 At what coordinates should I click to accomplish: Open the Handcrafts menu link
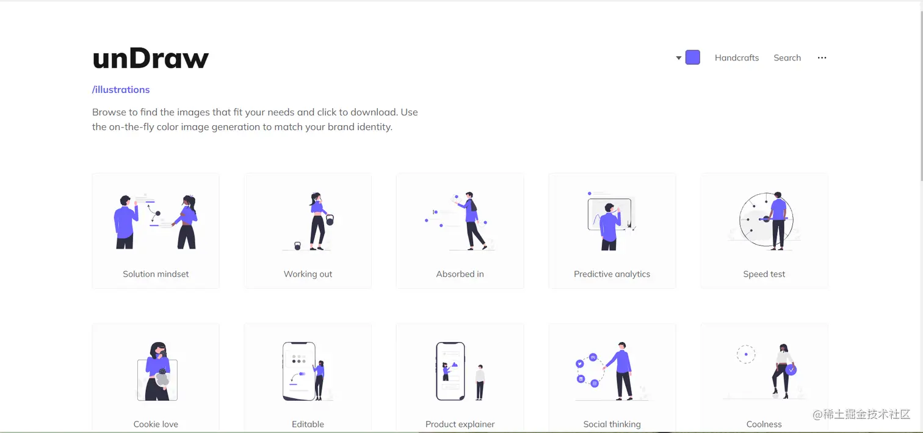pyautogui.click(x=737, y=57)
